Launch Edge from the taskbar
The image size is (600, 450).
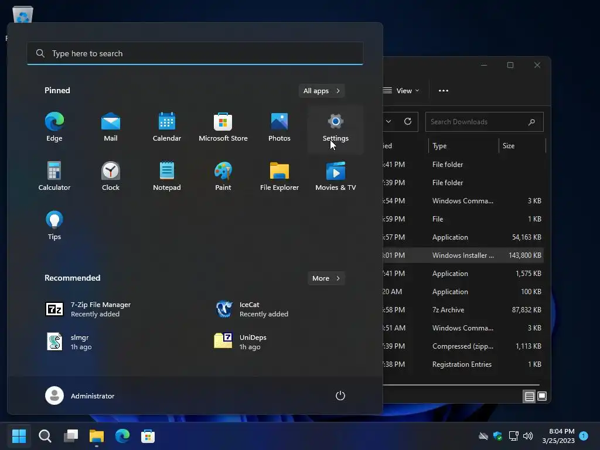[122, 436]
